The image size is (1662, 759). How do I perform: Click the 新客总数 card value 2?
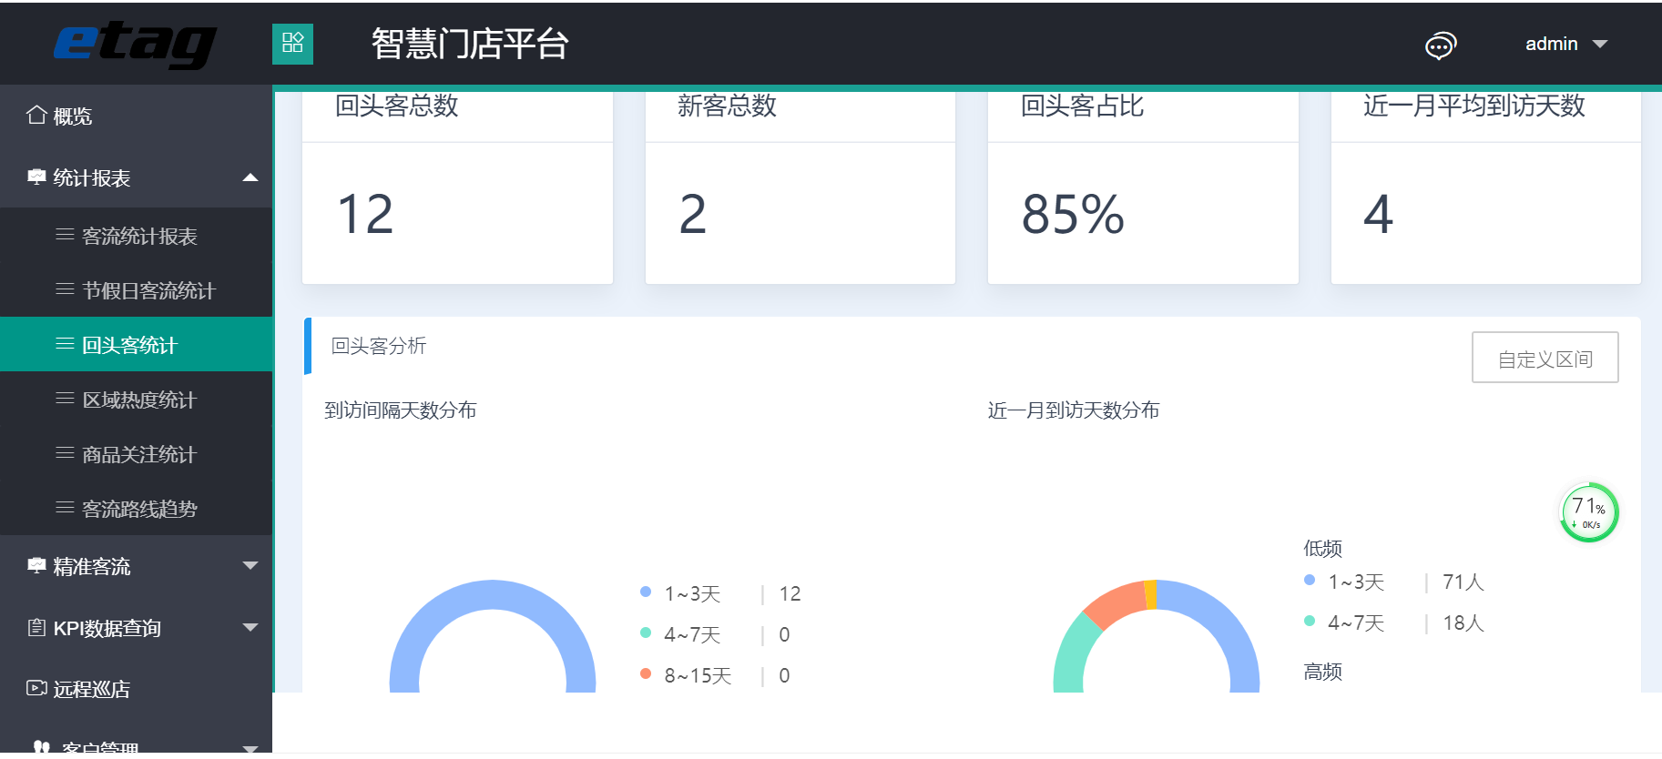coord(693,215)
